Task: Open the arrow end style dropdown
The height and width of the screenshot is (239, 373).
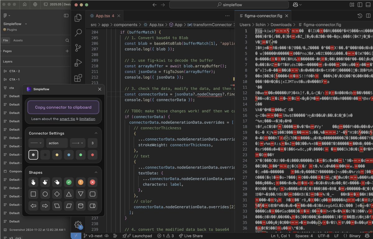Action: pyautogui.click(x=77, y=143)
